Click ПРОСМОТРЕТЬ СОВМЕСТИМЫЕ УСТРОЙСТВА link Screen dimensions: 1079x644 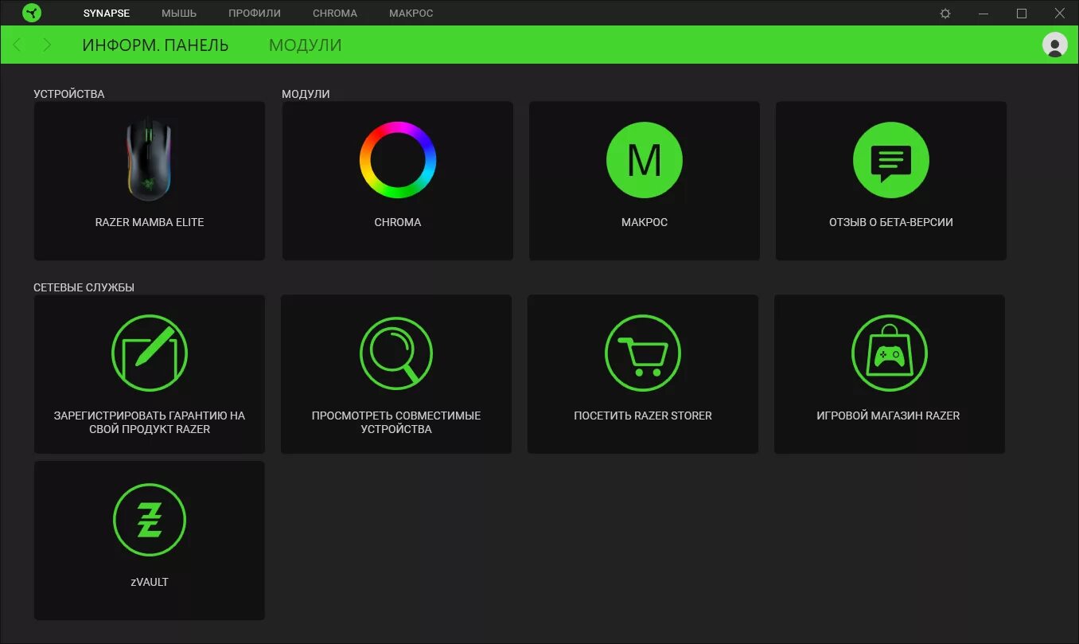[x=396, y=422]
